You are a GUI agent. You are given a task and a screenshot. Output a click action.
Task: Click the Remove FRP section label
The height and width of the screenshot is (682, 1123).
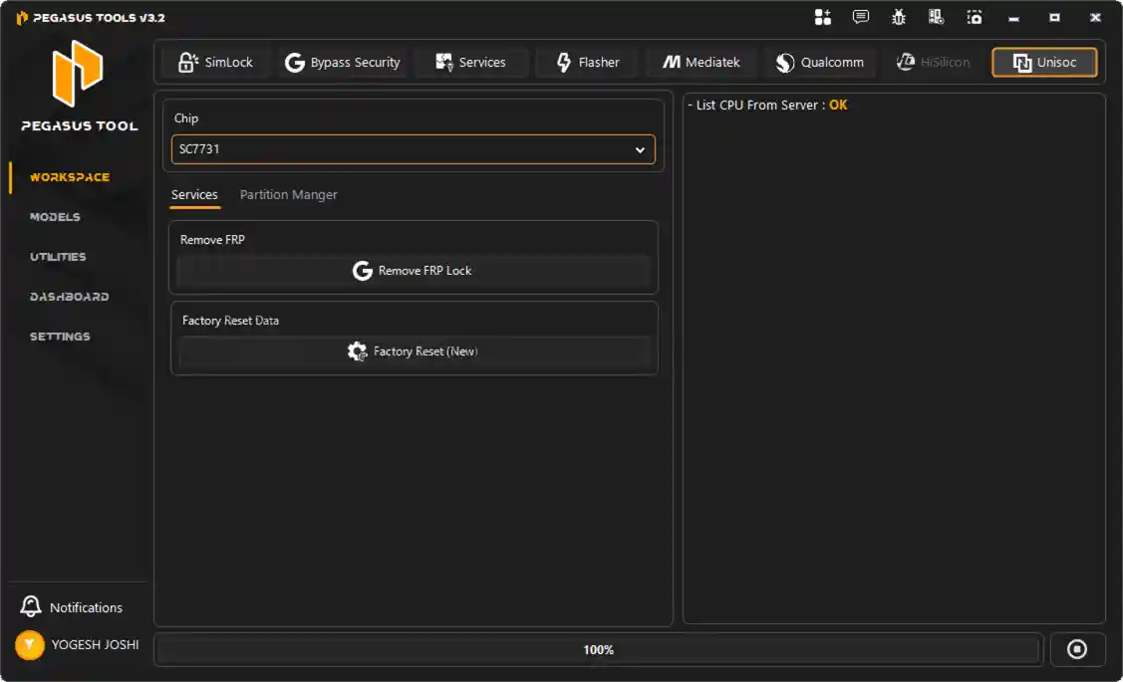point(212,240)
